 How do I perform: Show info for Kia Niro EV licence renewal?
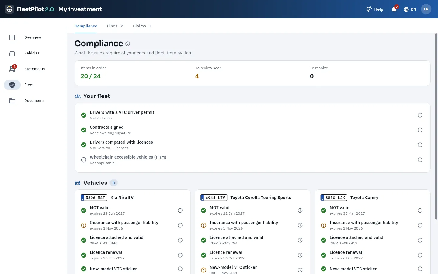coord(180,255)
